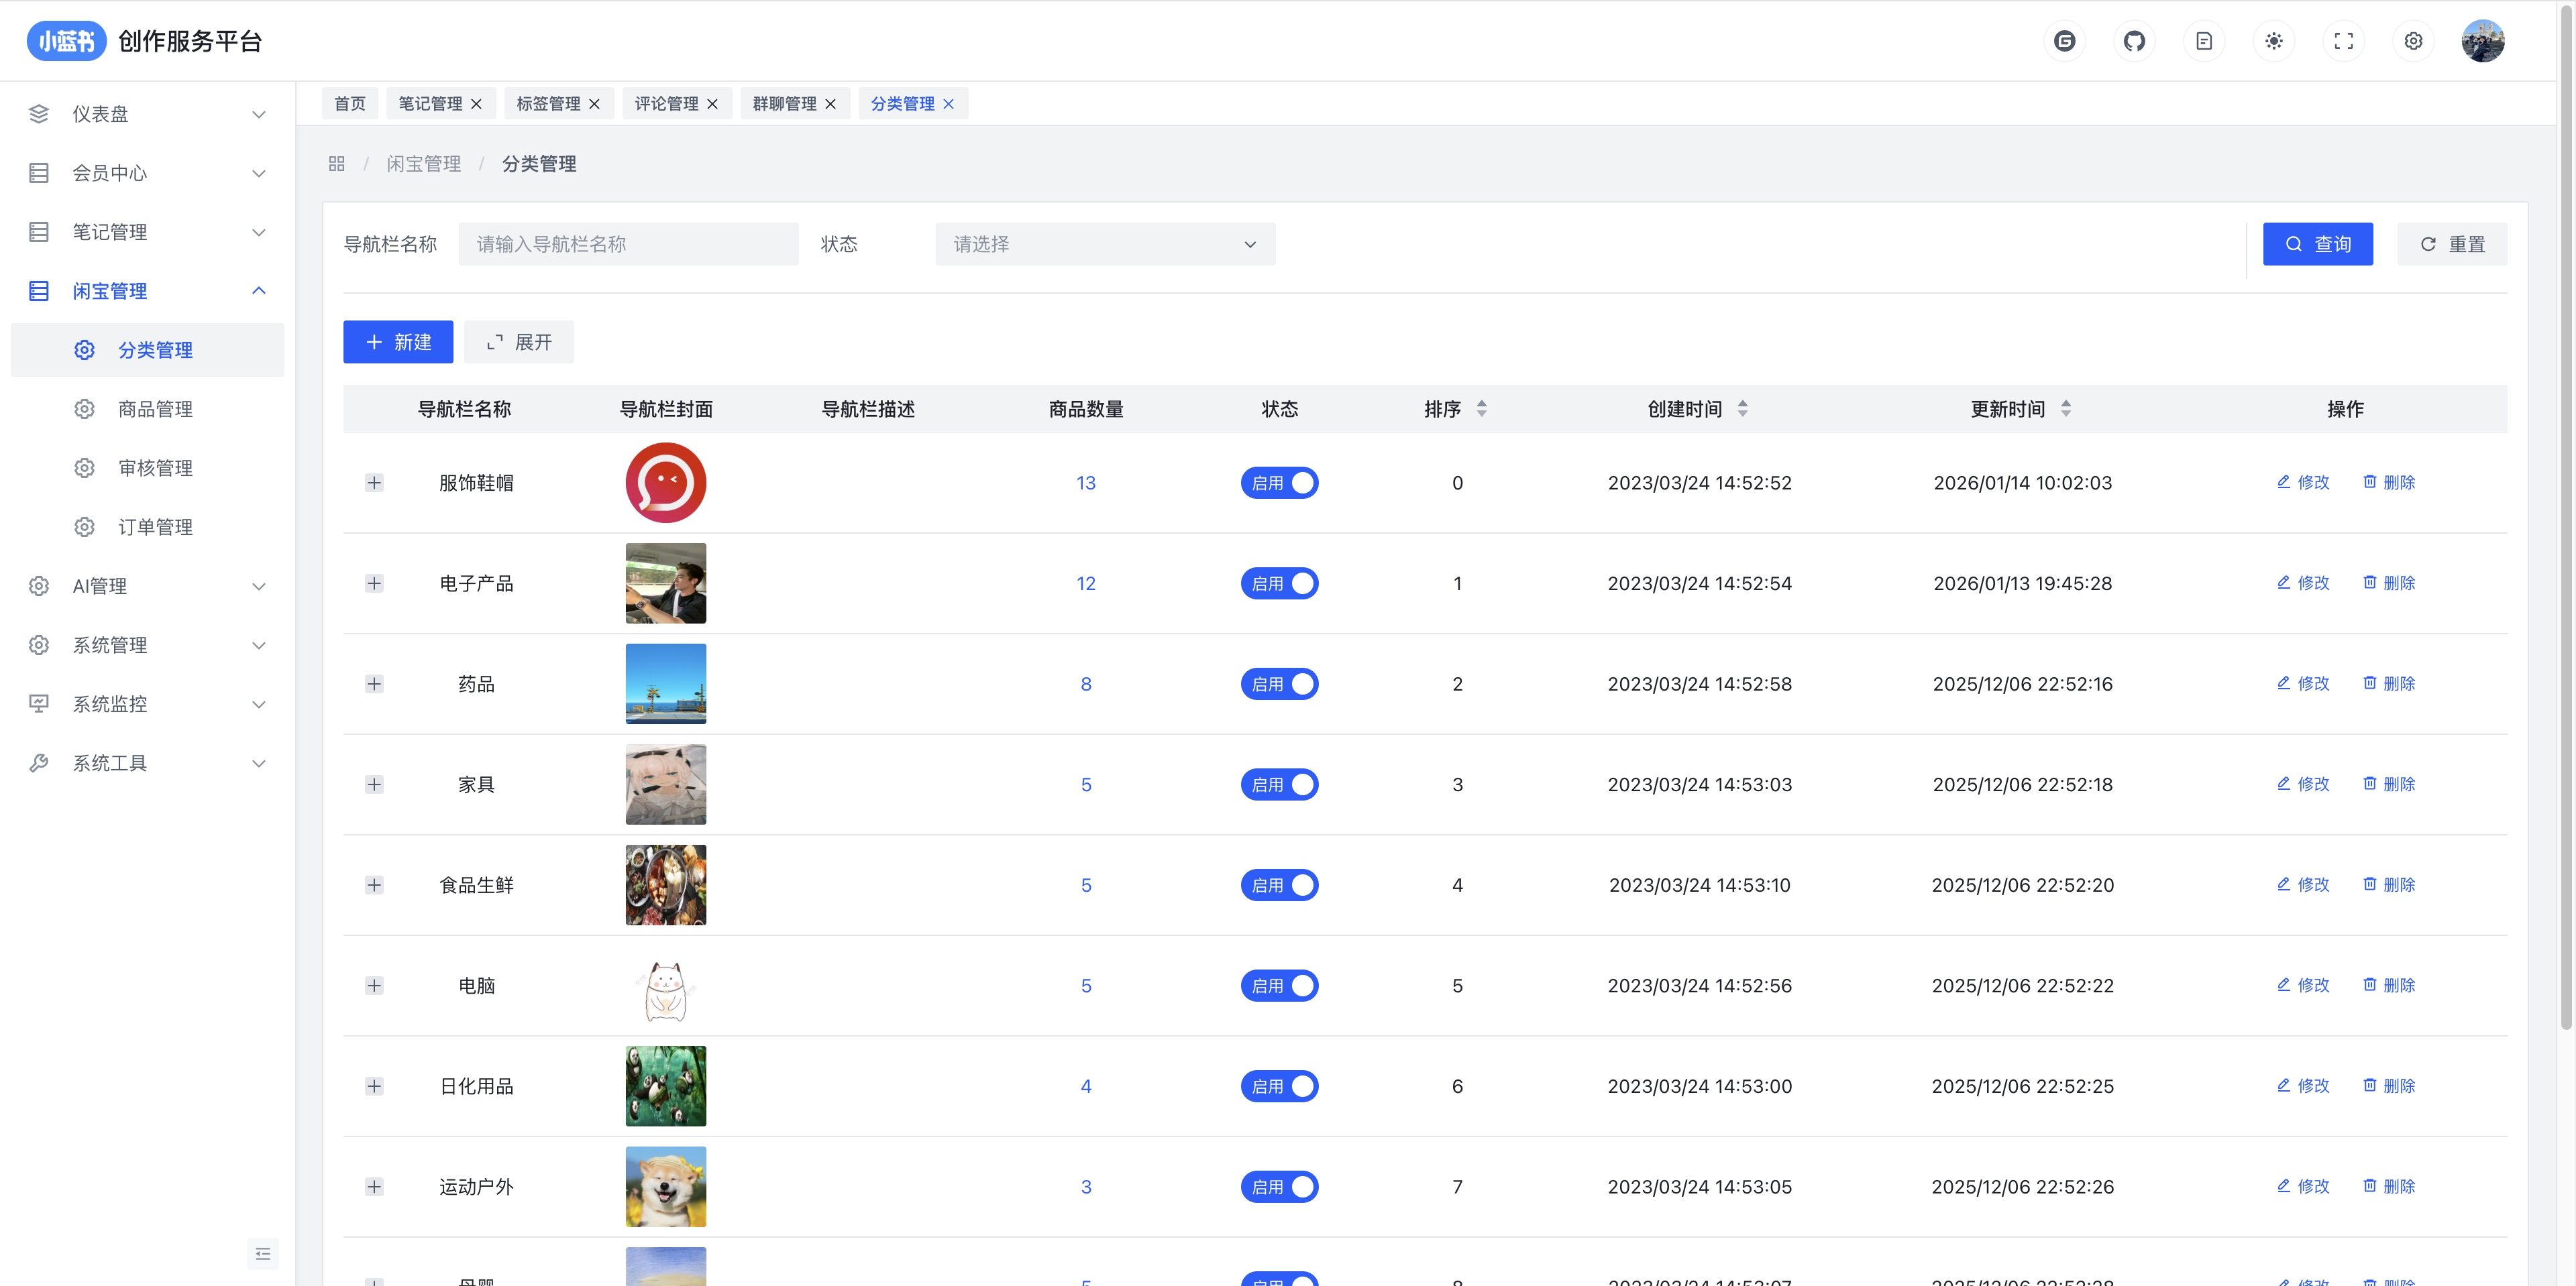Open the 状态 select dropdown
The height and width of the screenshot is (1286, 2576).
pyautogui.click(x=1104, y=244)
